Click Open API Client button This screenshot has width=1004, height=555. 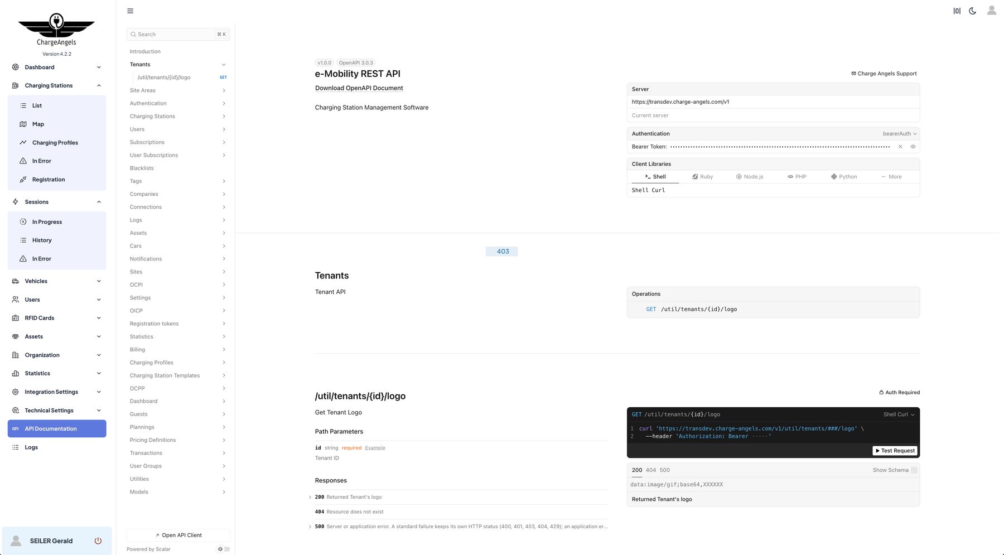(x=178, y=535)
